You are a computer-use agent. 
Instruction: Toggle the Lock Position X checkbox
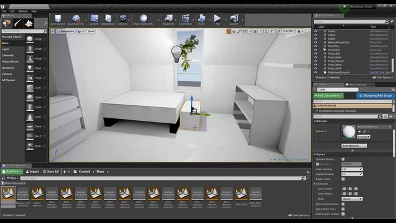click(344, 189)
